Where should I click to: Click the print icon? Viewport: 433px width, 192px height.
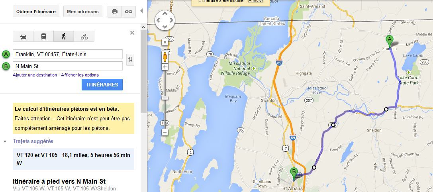(115, 12)
